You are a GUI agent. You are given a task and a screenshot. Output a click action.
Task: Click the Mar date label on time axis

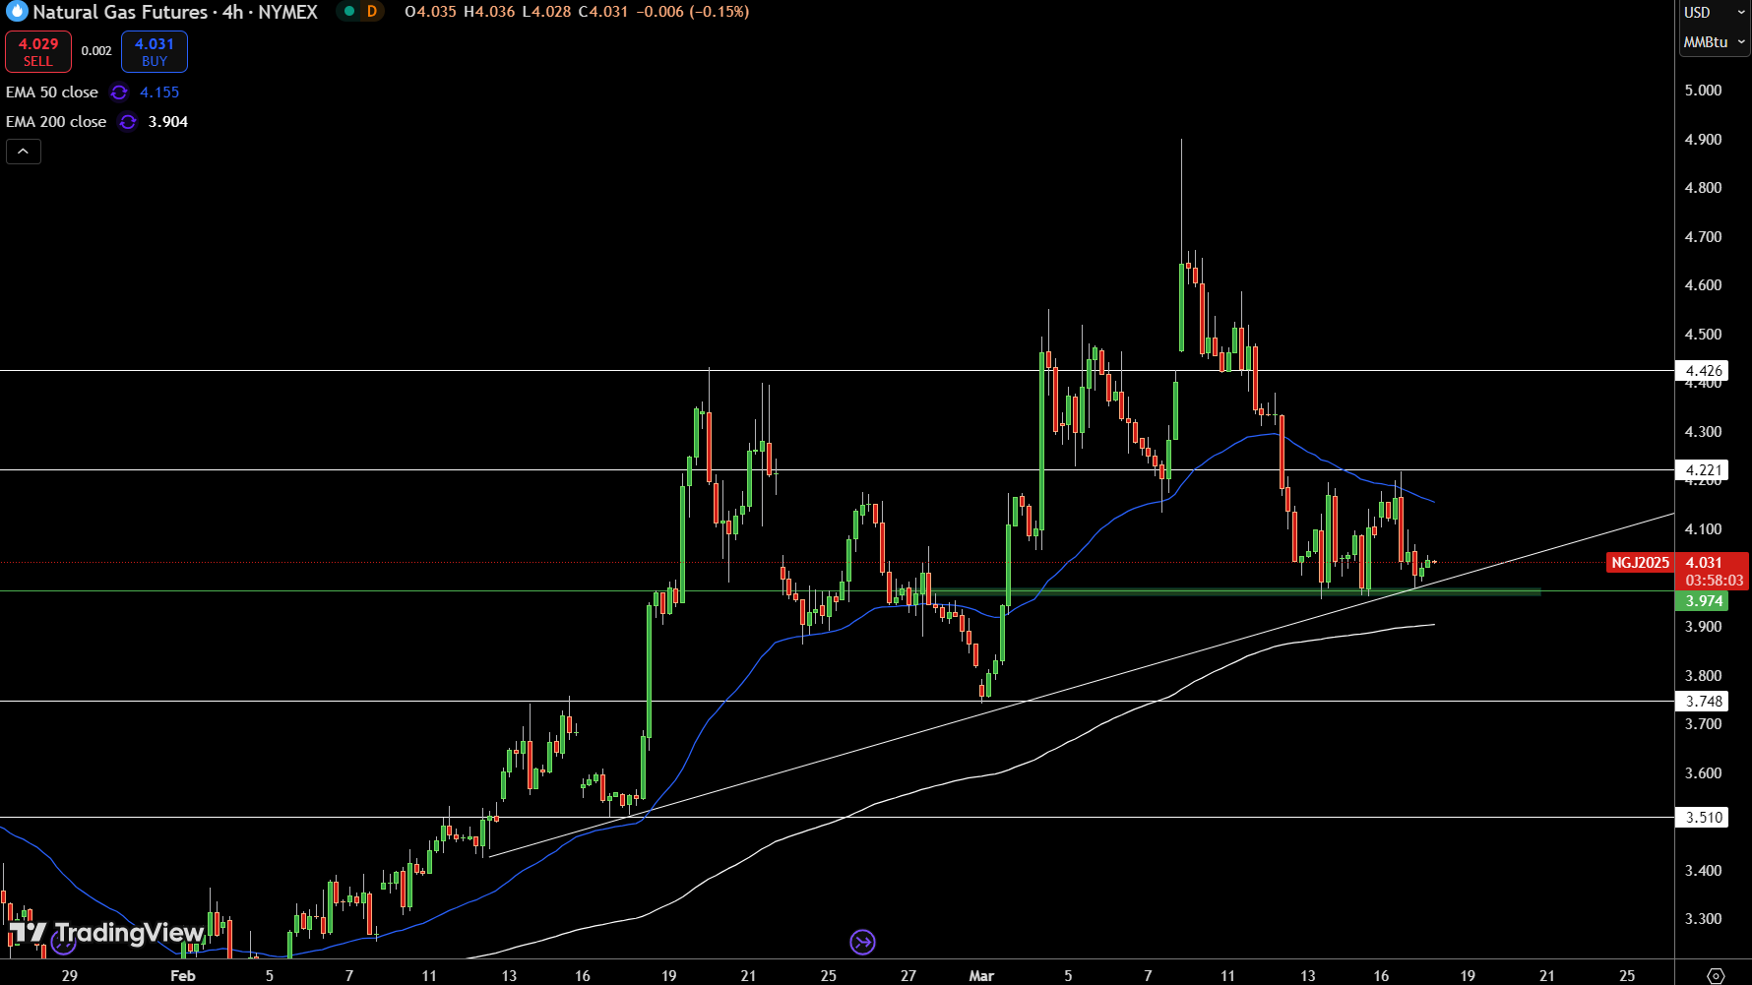coord(981,976)
